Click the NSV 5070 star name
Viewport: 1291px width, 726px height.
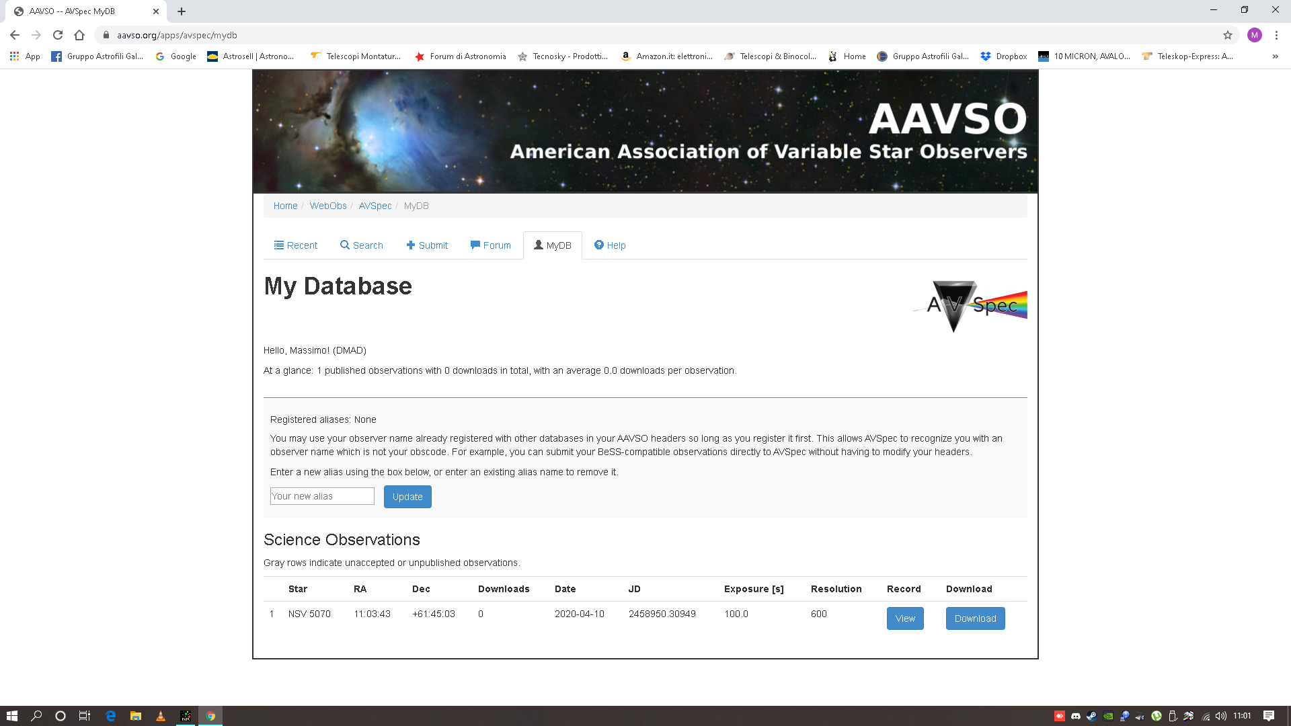point(309,614)
